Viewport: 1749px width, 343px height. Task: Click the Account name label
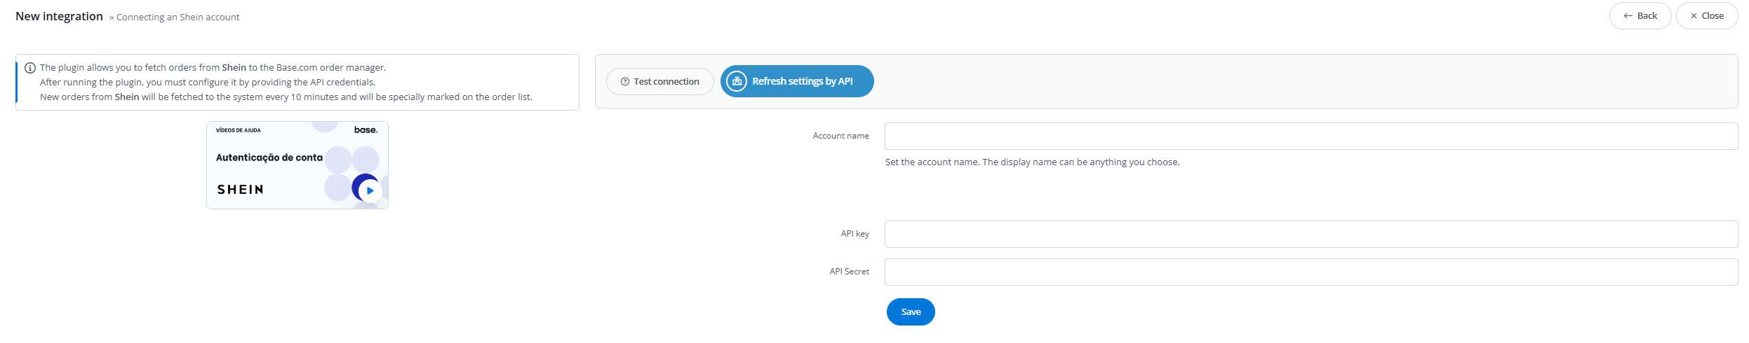pos(840,136)
